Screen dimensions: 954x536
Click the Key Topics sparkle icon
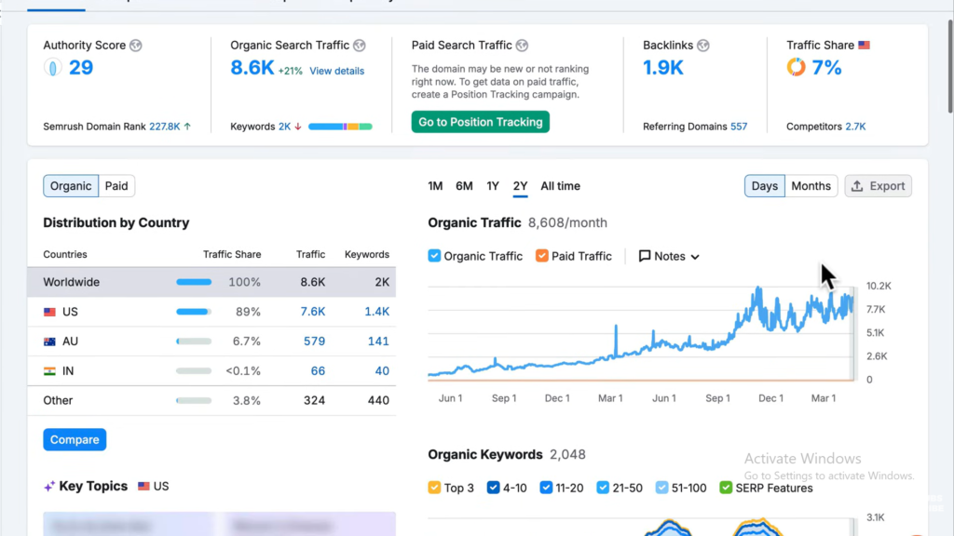49,487
